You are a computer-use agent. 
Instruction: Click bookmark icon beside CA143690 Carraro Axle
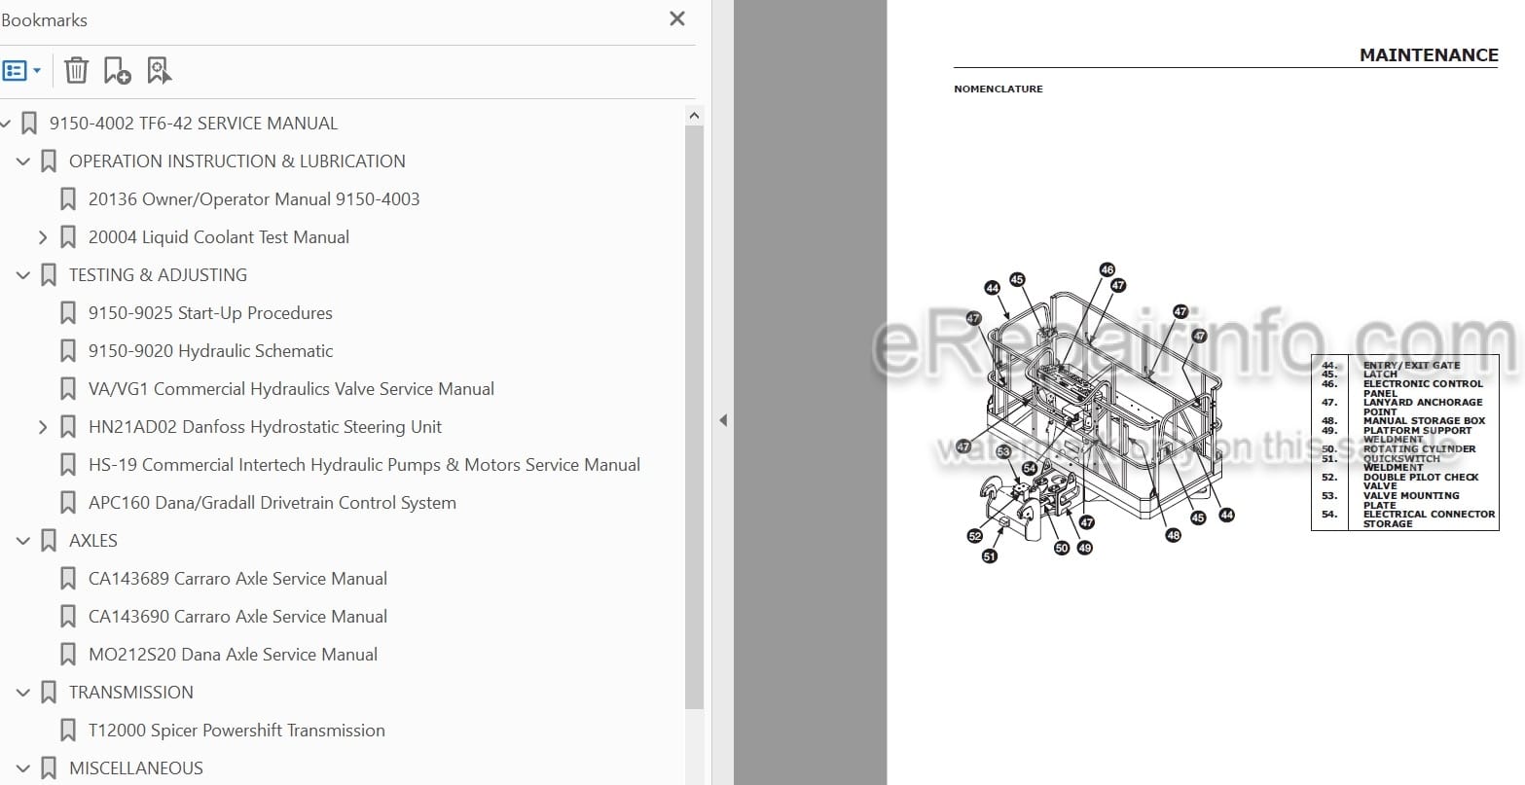[x=68, y=617]
